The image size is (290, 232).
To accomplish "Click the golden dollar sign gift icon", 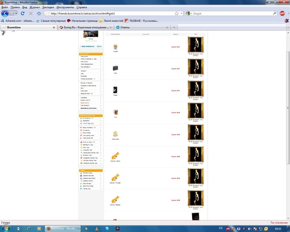I will click(115, 134).
